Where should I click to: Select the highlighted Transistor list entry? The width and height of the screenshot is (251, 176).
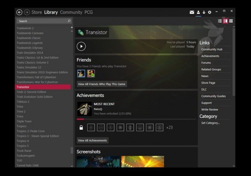point(42,87)
